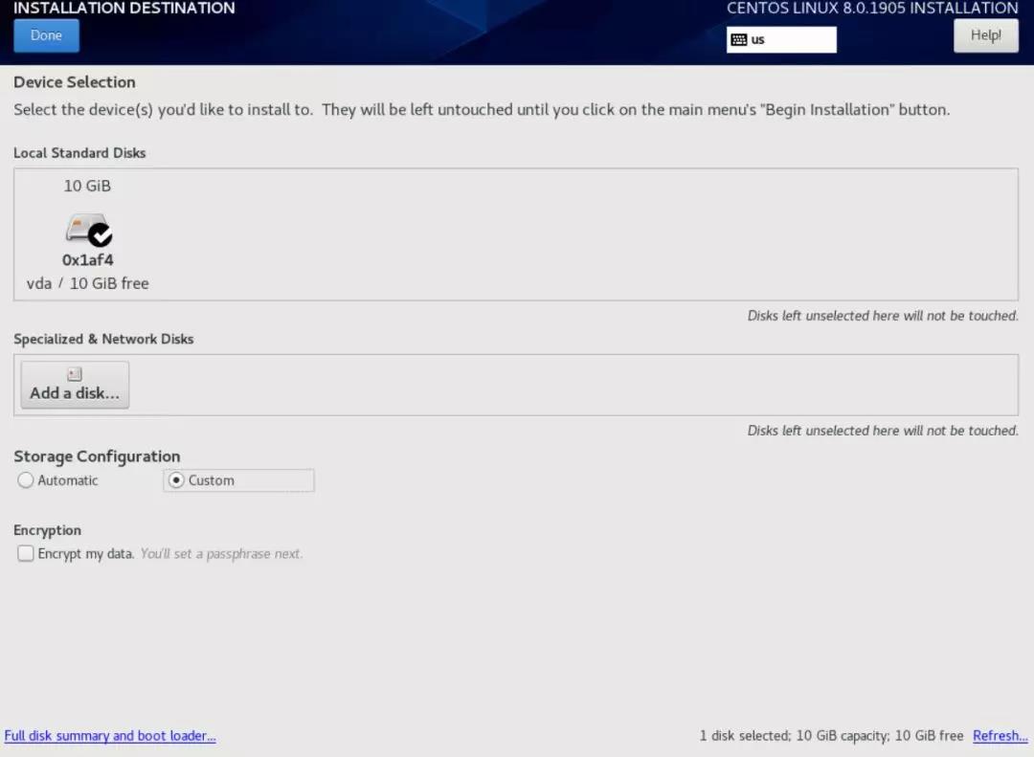Screen dimensions: 1034x757
Task: Click the Encryption section label
Action: coord(48,531)
